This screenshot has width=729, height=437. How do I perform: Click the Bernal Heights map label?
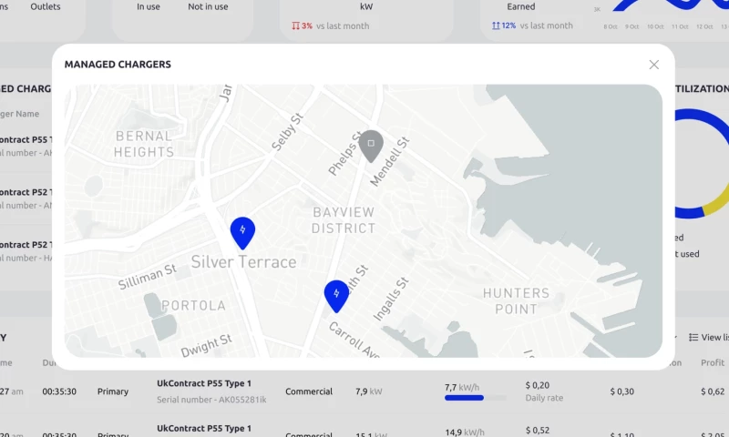coord(144,144)
